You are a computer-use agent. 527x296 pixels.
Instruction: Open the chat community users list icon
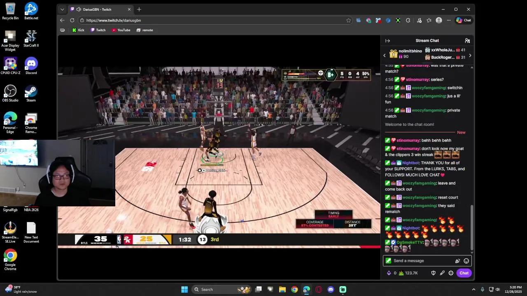click(x=467, y=41)
